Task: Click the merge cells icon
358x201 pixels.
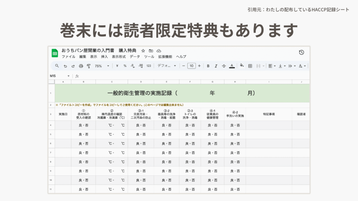Action: (258, 66)
